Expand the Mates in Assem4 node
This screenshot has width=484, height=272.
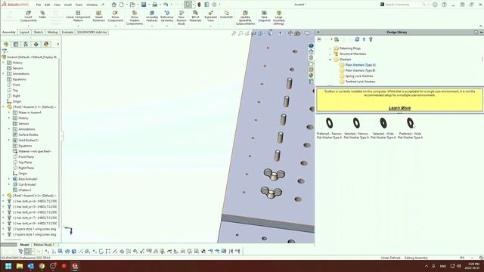9,113
